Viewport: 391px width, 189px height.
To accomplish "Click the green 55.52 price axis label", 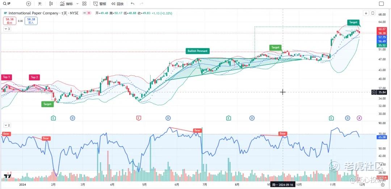I will coord(382,45).
